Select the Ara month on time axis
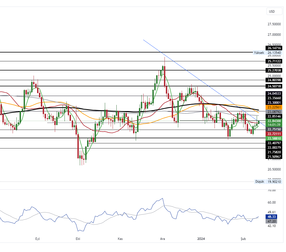The width and height of the screenshot is (286, 252). 162,239
